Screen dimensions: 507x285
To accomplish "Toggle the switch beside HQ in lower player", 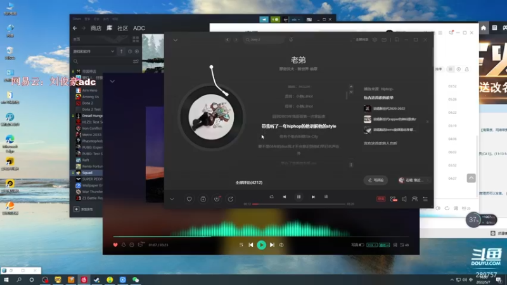I will tap(361, 245).
